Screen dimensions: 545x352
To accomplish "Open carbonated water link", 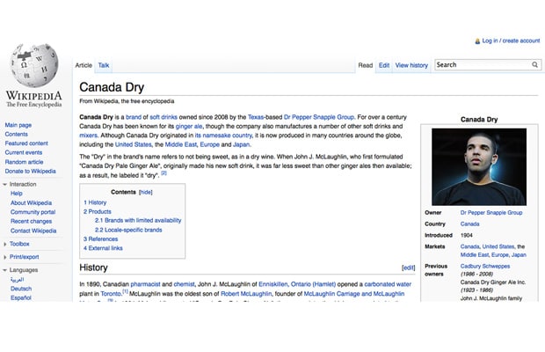I will [x=388, y=284].
